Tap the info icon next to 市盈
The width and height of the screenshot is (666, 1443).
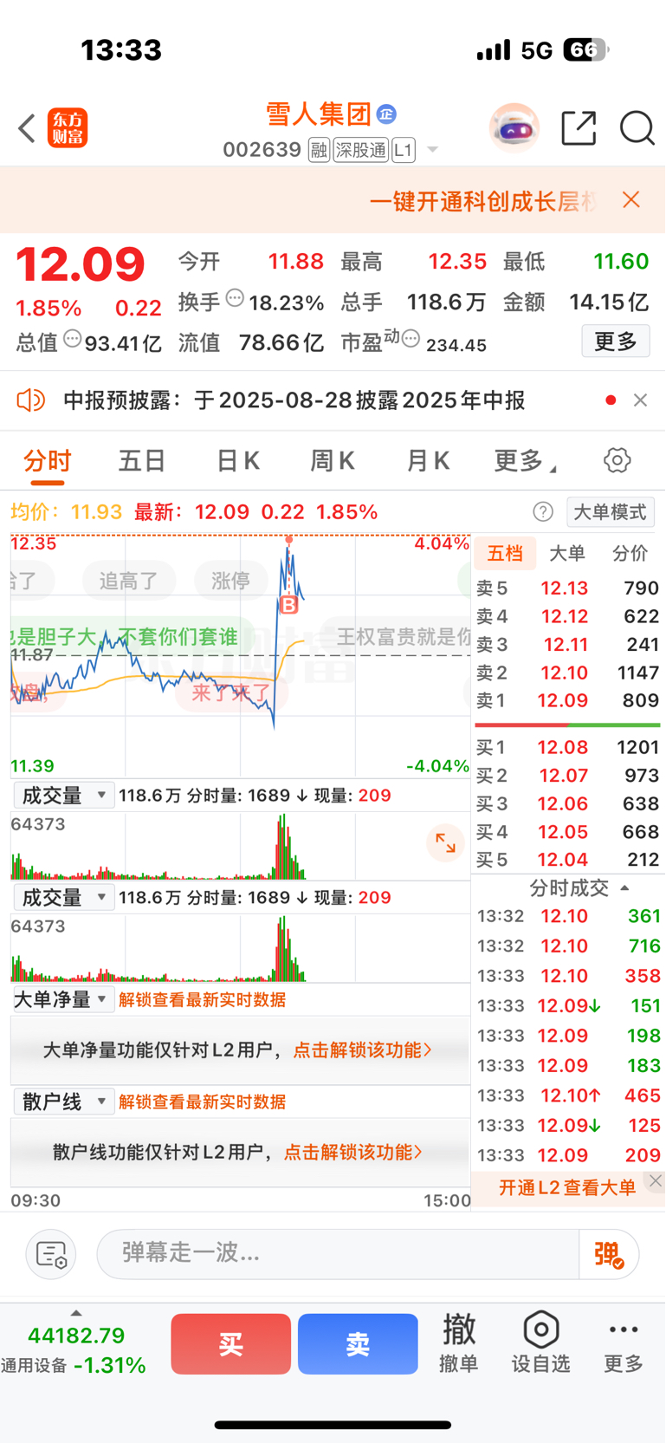[x=411, y=338]
